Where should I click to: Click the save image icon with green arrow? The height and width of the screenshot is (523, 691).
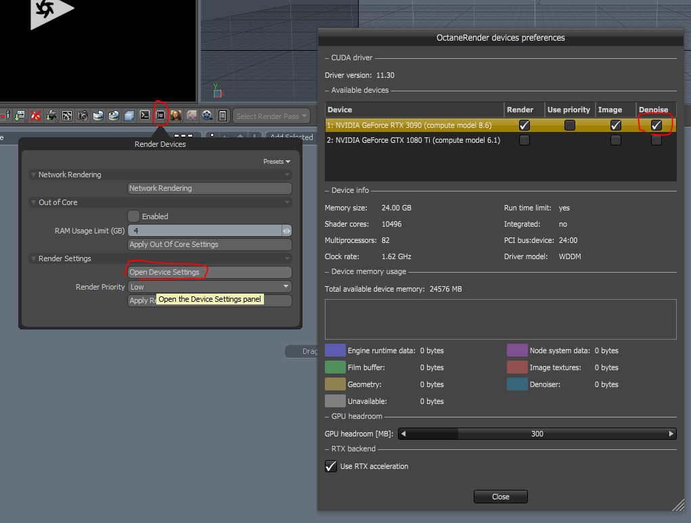[x=20, y=116]
